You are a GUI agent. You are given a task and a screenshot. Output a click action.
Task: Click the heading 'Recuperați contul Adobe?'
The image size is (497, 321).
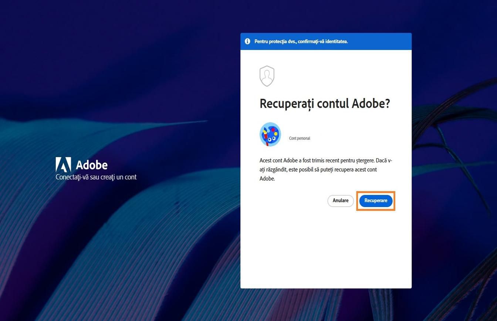(325, 104)
